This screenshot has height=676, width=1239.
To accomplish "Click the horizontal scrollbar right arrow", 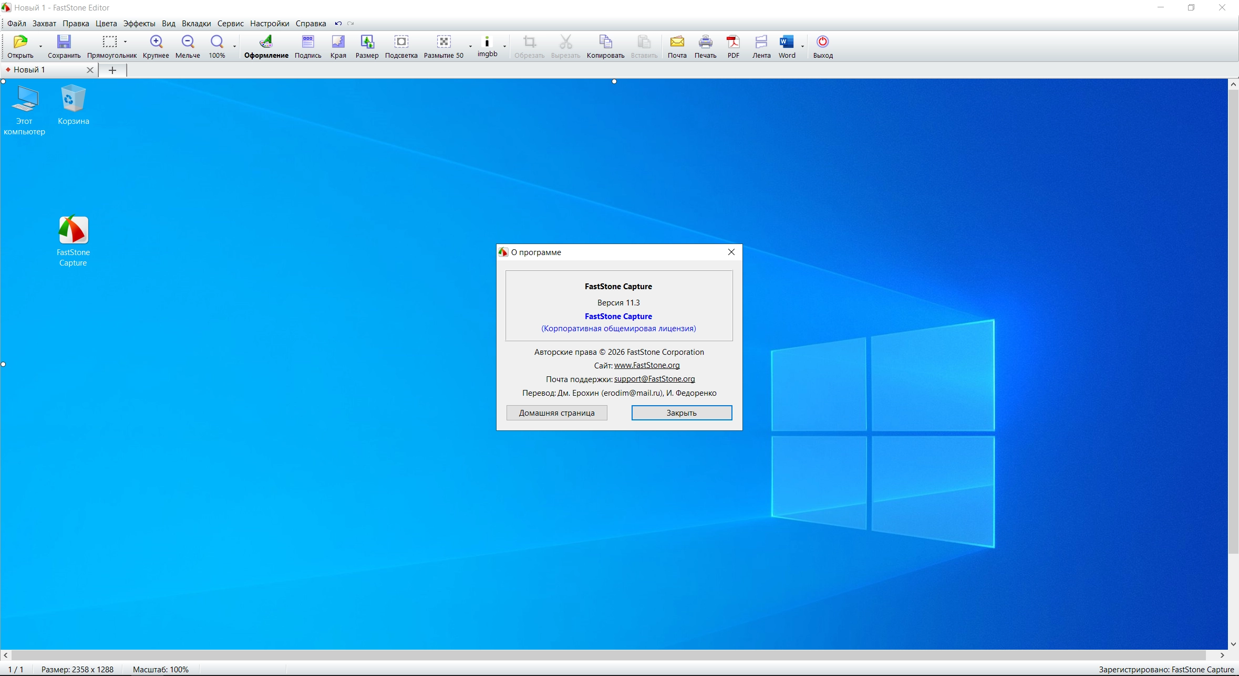I will click(x=1222, y=655).
